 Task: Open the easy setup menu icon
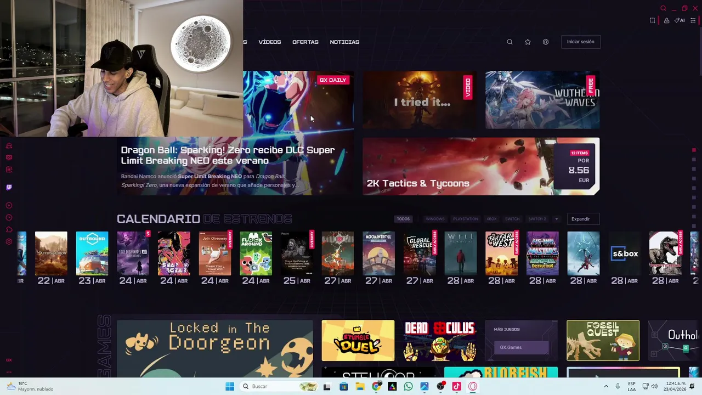[x=693, y=20]
